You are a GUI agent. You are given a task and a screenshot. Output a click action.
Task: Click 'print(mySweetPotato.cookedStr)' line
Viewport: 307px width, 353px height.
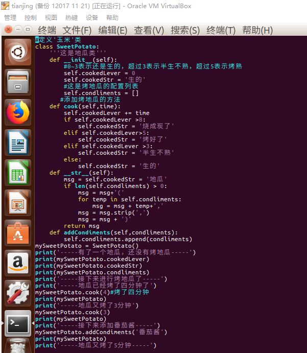point(88,266)
